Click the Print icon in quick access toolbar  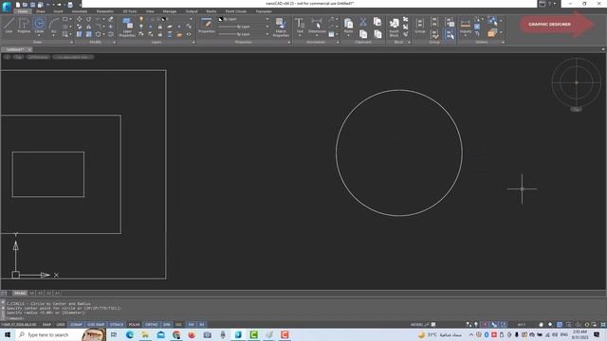point(70,5)
